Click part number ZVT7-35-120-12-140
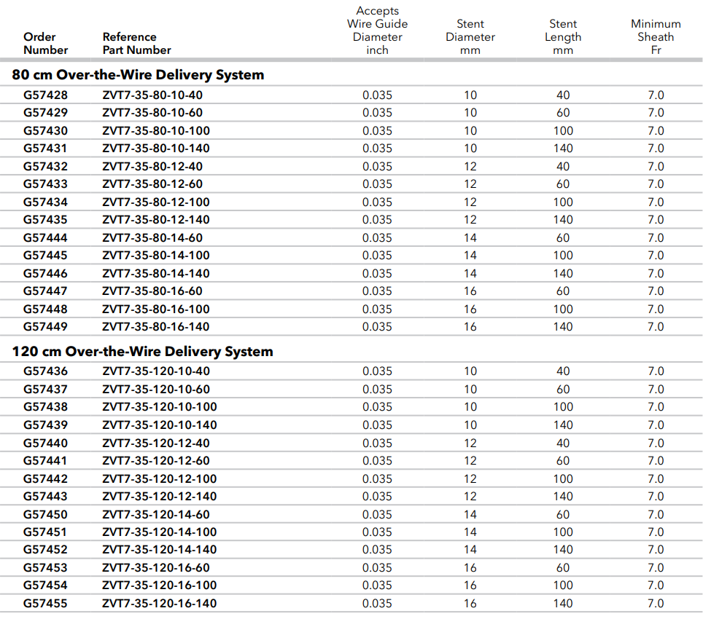 [159, 497]
